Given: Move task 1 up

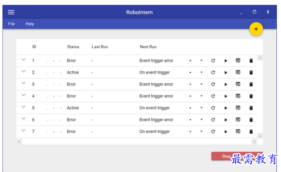Looking at the screenshot, I should point(190,60).
